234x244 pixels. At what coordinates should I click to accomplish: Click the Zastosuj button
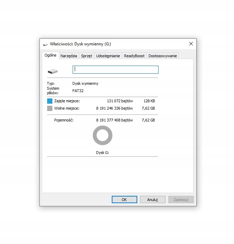(181, 200)
